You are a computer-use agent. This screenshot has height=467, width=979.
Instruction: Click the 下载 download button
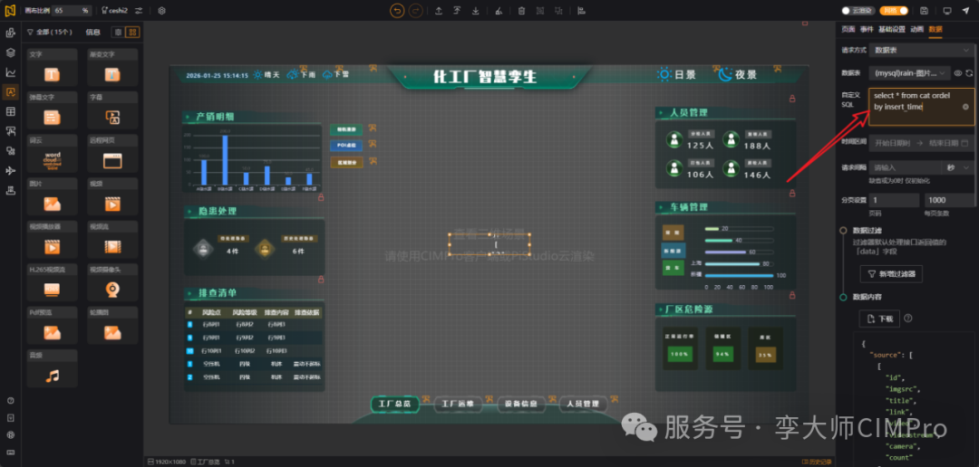pyautogui.click(x=879, y=319)
